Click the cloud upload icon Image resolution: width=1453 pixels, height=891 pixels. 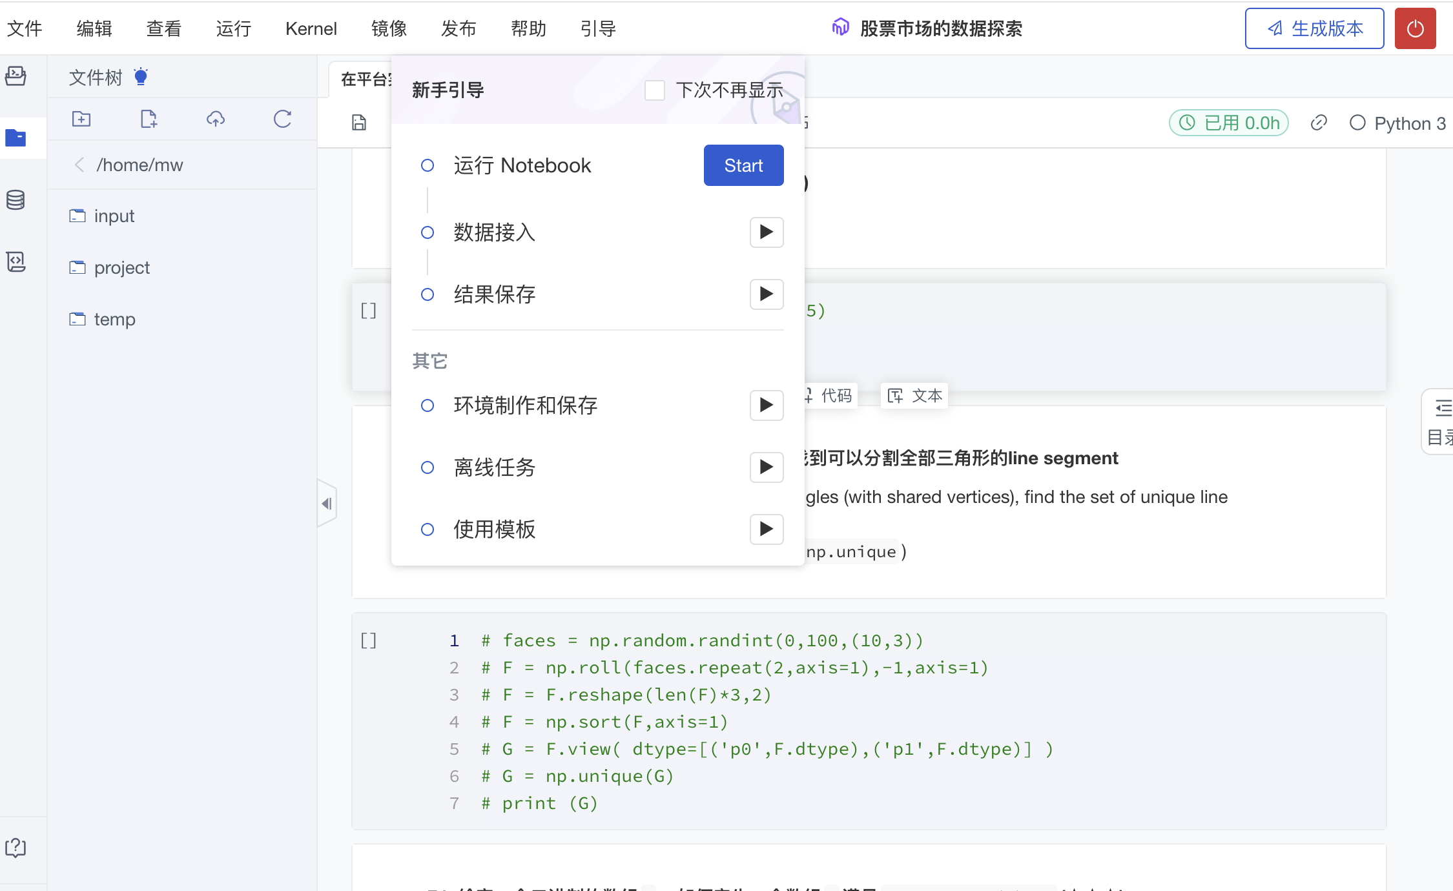point(216,119)
